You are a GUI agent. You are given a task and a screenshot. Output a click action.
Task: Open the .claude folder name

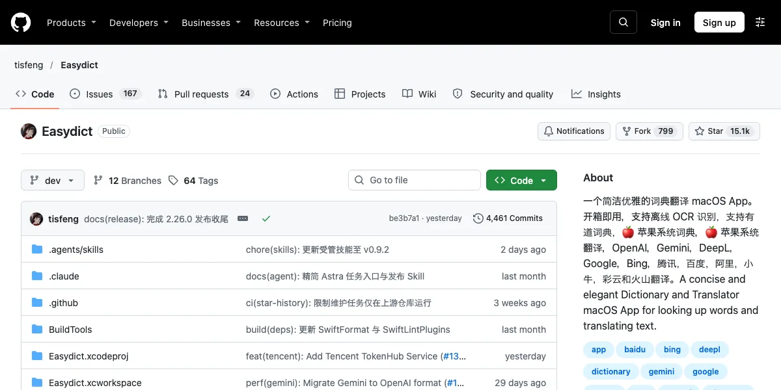64,276
